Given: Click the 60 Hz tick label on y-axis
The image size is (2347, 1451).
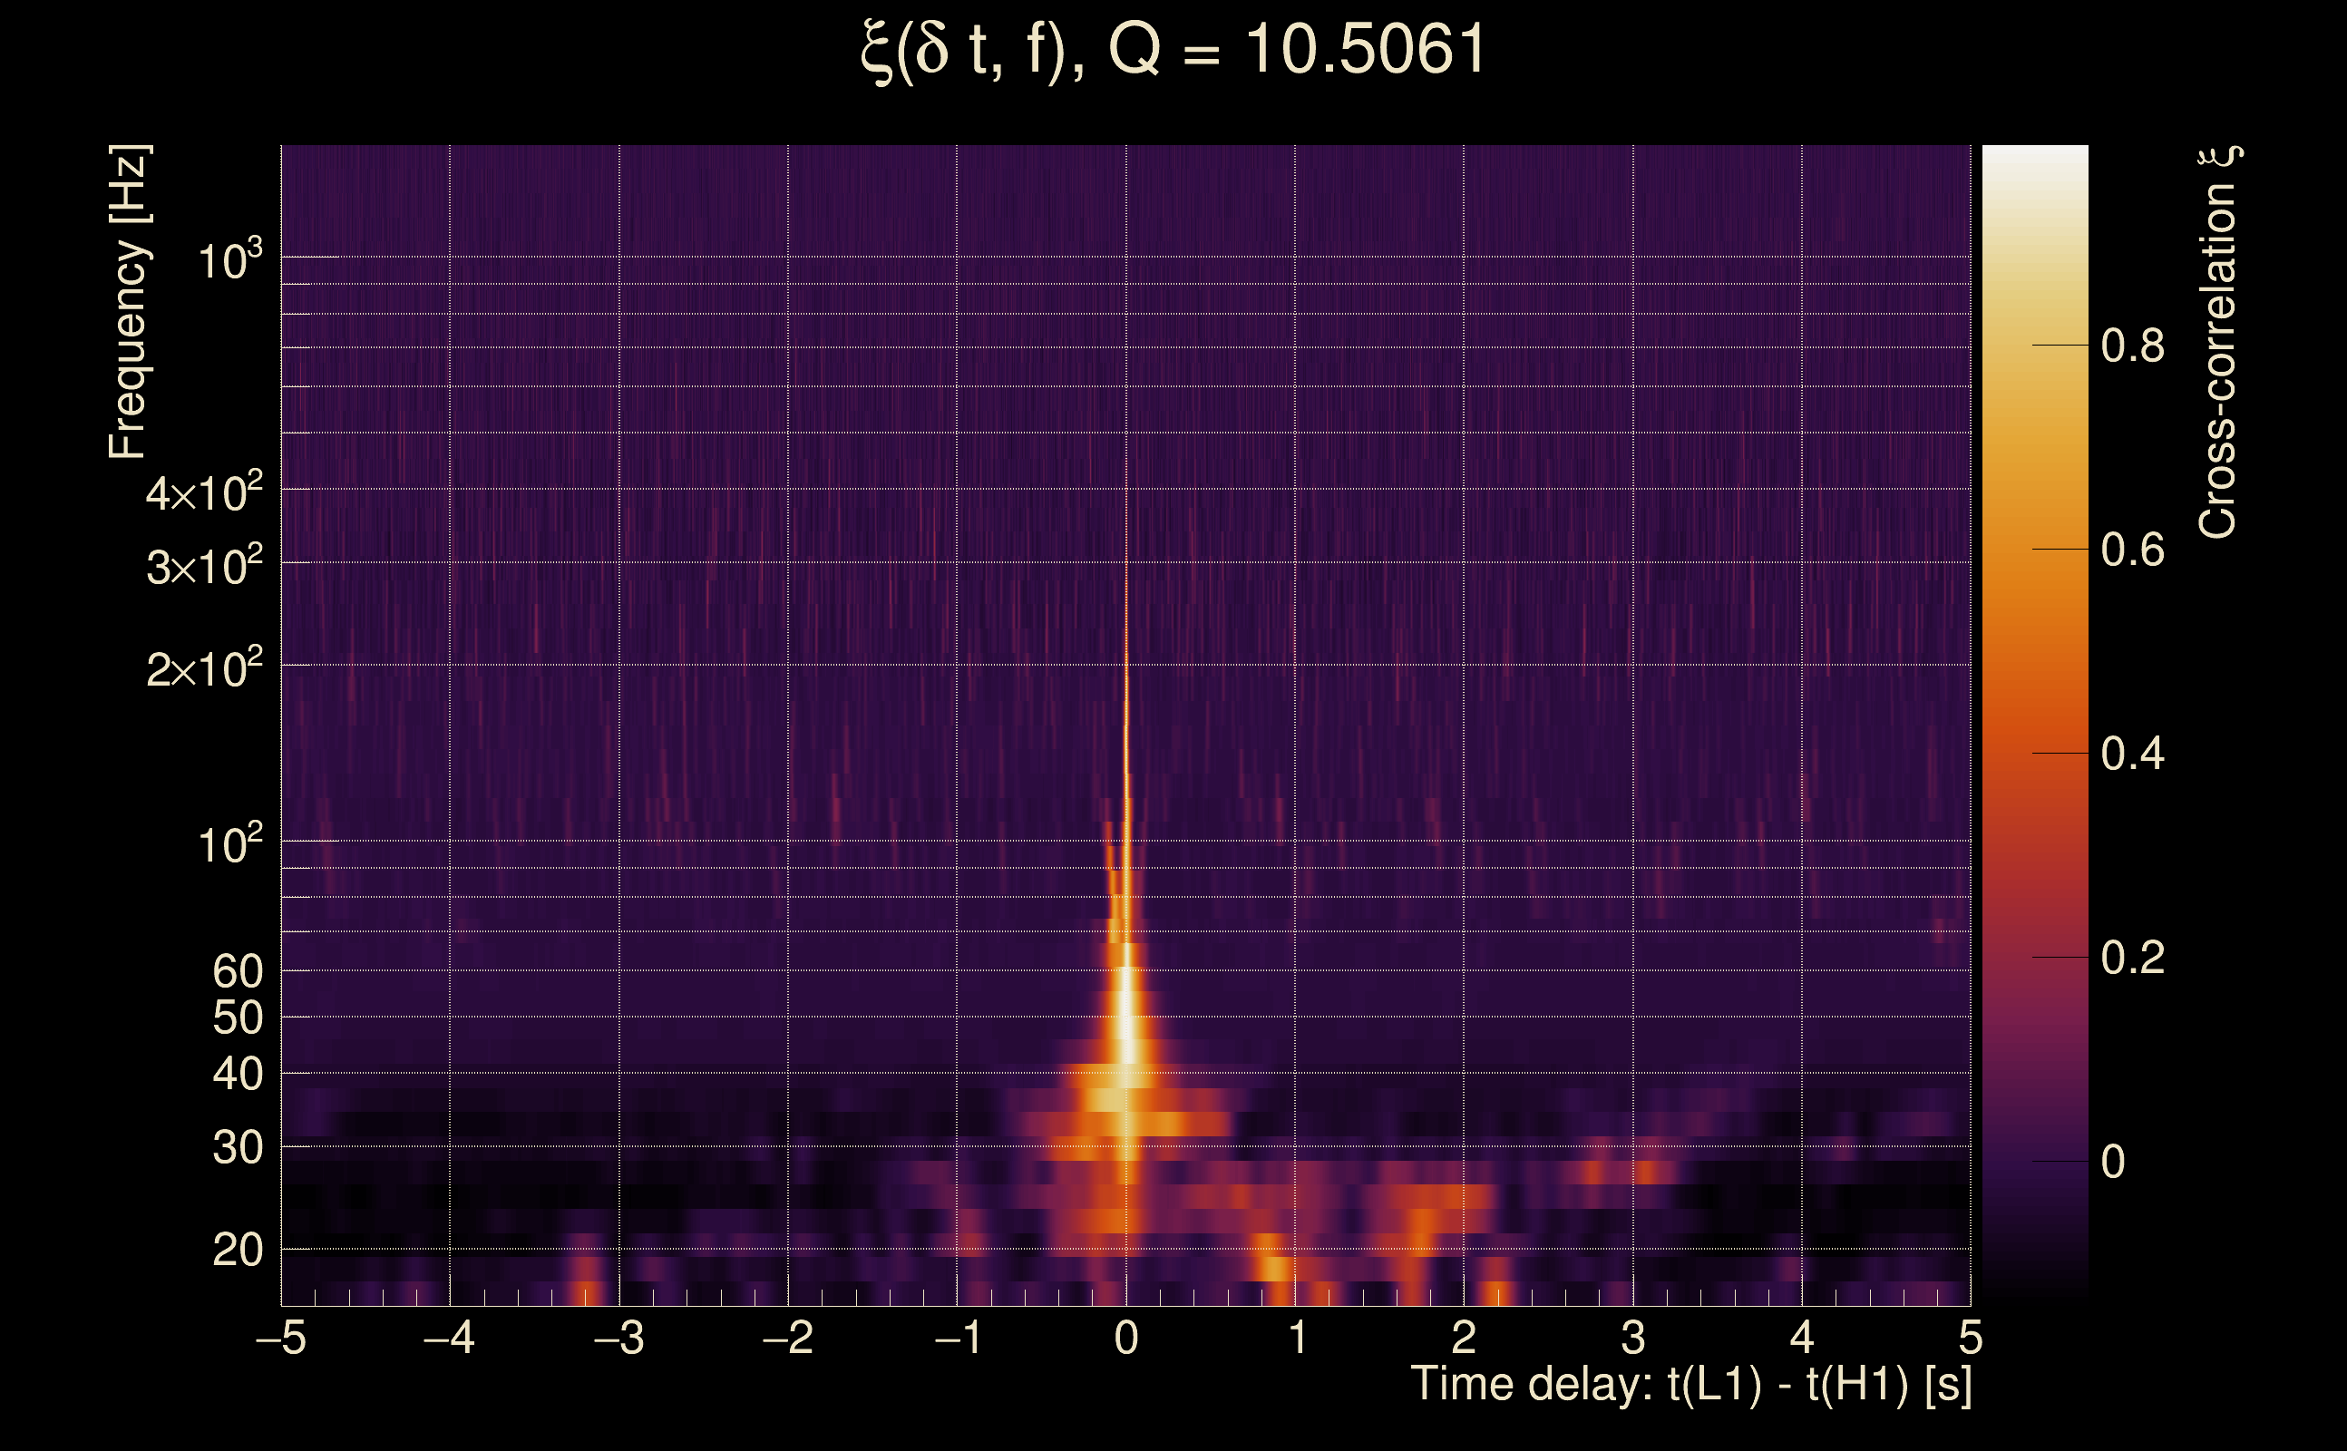Looking at the screenshot, I should (x=237, y=971).
